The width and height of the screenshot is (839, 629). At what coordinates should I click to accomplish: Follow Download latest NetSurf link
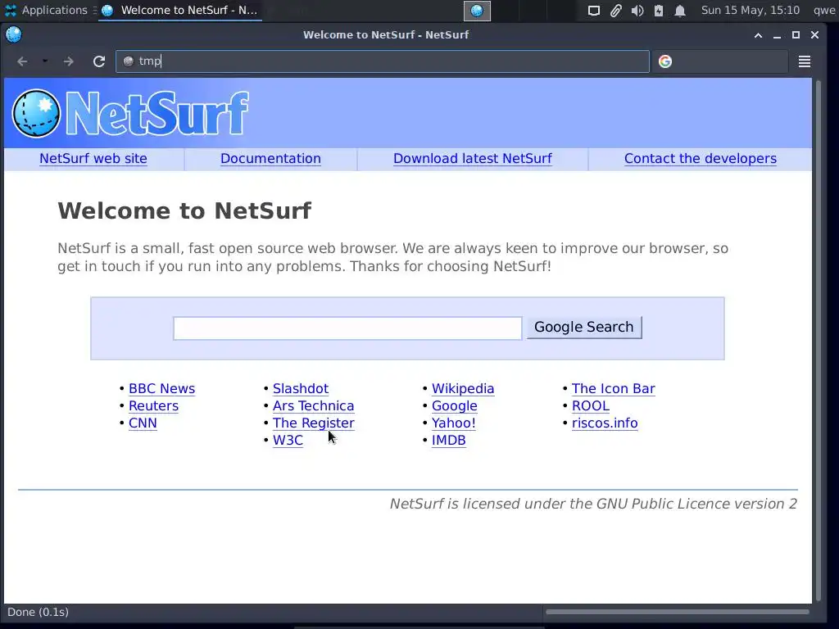(473, 158)
